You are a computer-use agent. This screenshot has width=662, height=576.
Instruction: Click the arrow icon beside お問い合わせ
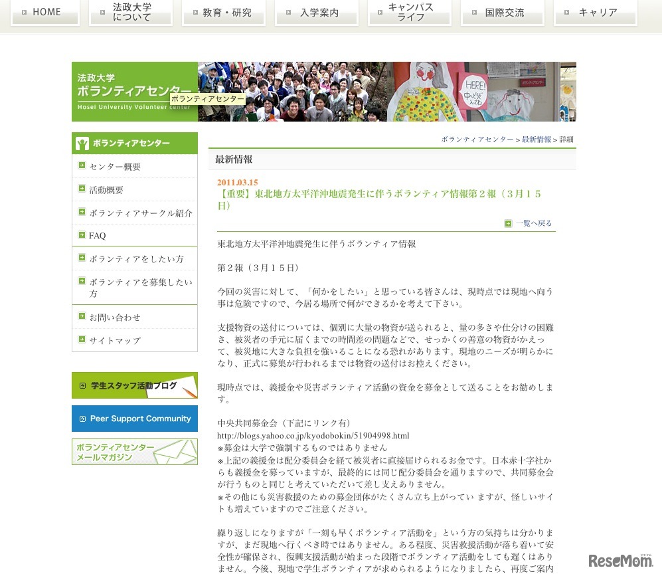(x=82, y=316)
